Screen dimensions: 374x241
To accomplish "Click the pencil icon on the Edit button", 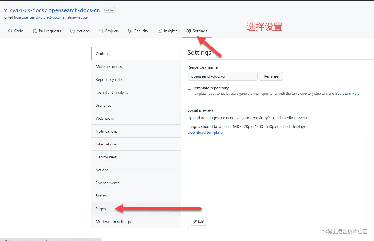I will 195,221.
